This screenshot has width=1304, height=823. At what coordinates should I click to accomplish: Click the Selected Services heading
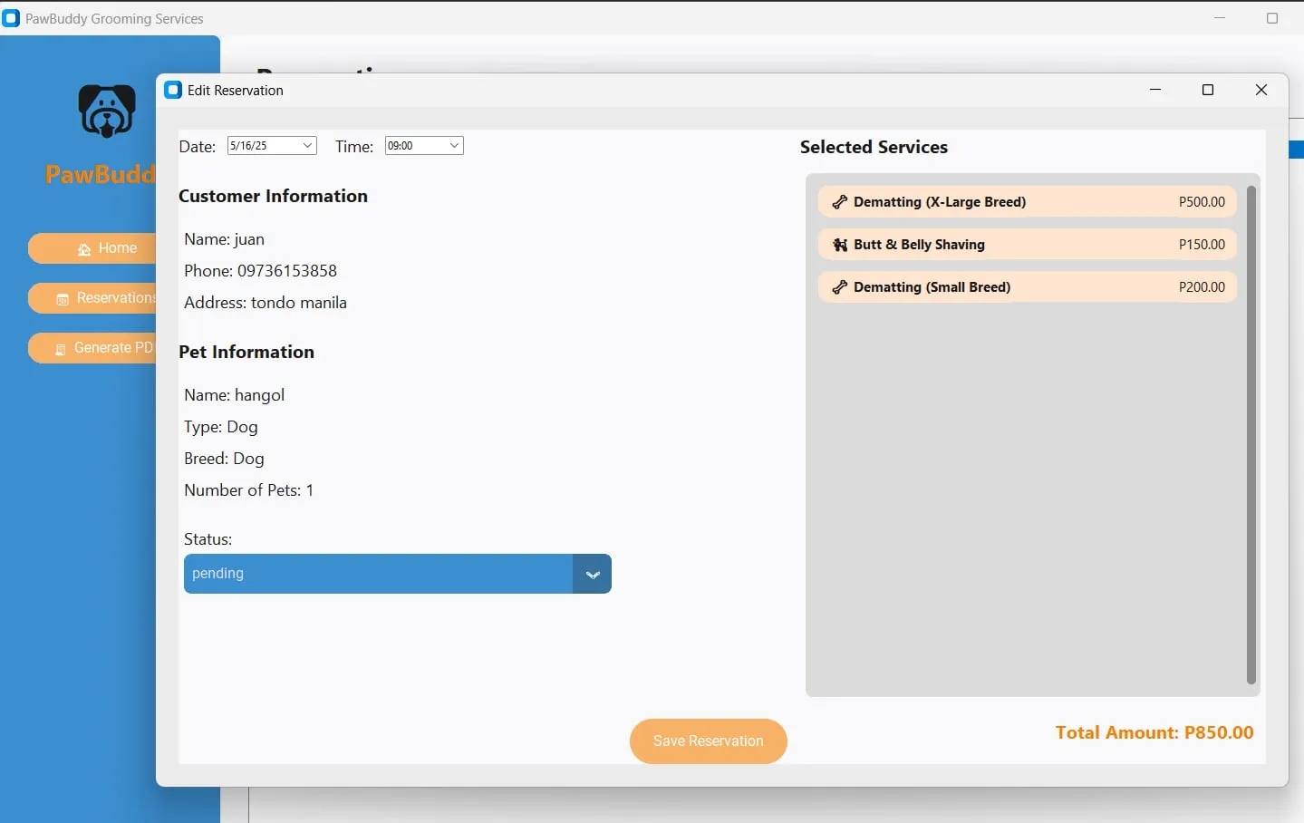pyautogui.click(x=874, y=147)
